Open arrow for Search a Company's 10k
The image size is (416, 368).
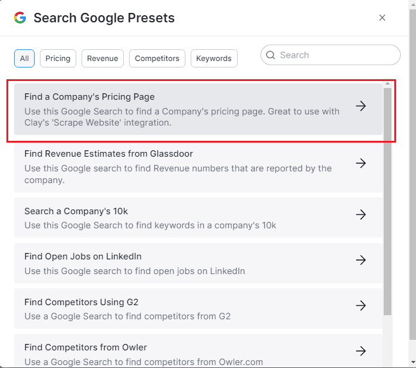[x=361, y=214]
